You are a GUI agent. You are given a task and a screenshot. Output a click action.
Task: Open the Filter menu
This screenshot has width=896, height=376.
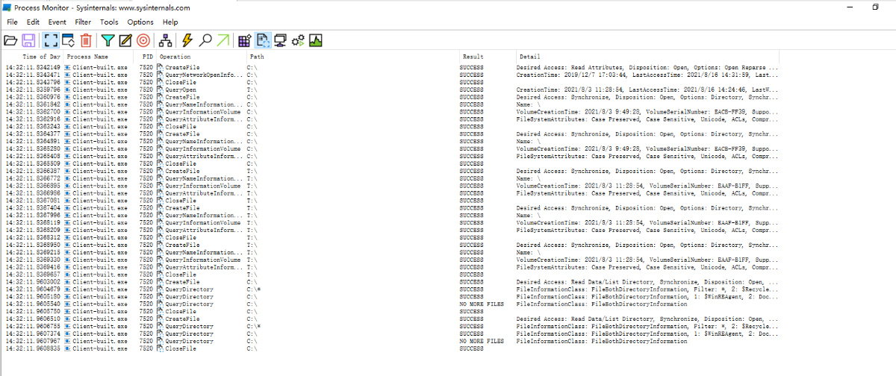tap(82, 22)
